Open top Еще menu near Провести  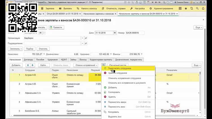[198, 27]
